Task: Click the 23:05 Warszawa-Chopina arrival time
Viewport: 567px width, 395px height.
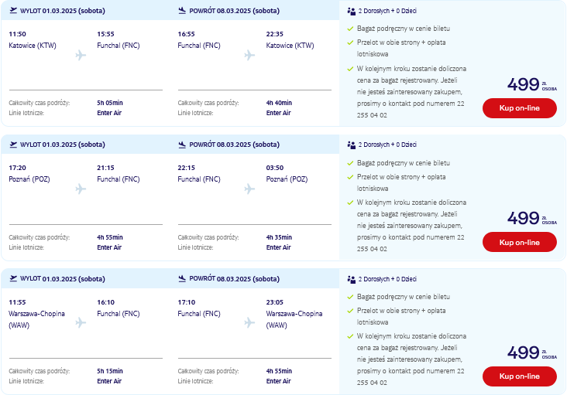Action: [275, 302]
